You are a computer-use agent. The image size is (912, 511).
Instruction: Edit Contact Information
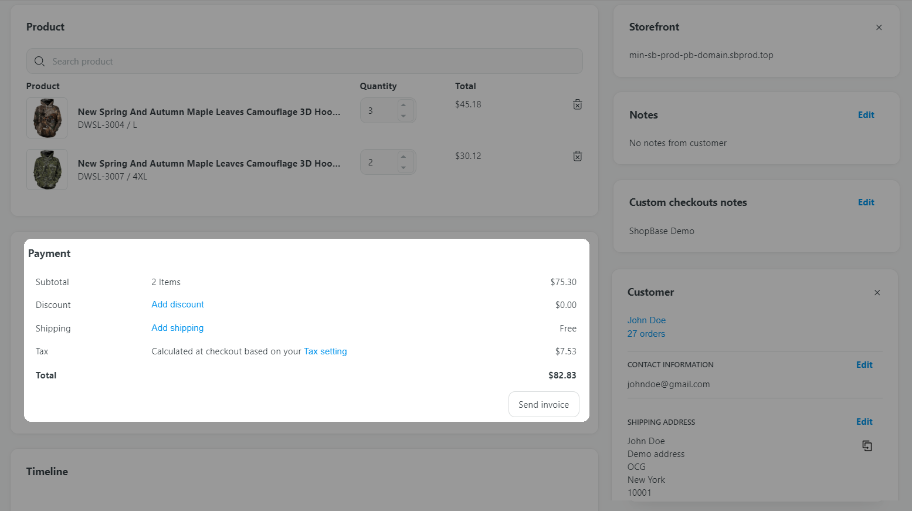(864, 365)
